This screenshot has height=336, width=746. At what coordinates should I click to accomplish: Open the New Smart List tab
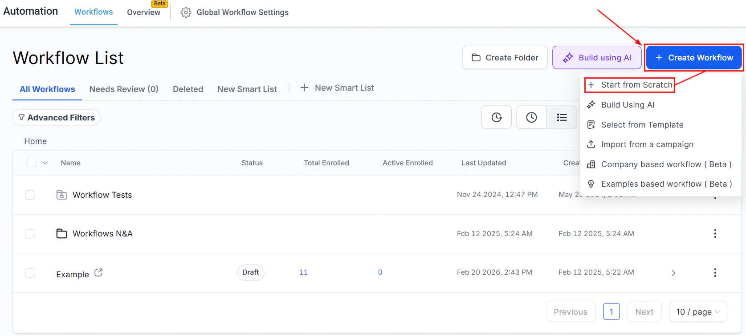pyautogui.click(x=247, y=89)
